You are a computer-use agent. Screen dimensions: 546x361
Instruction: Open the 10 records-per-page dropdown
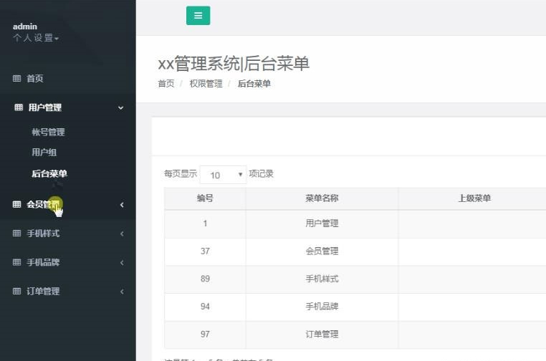224,175
